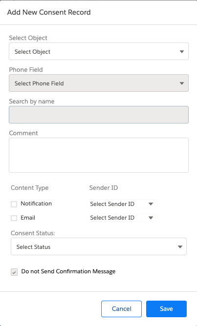Enable the Notification checkbox
197x326 pixels.
coord(14,204)
